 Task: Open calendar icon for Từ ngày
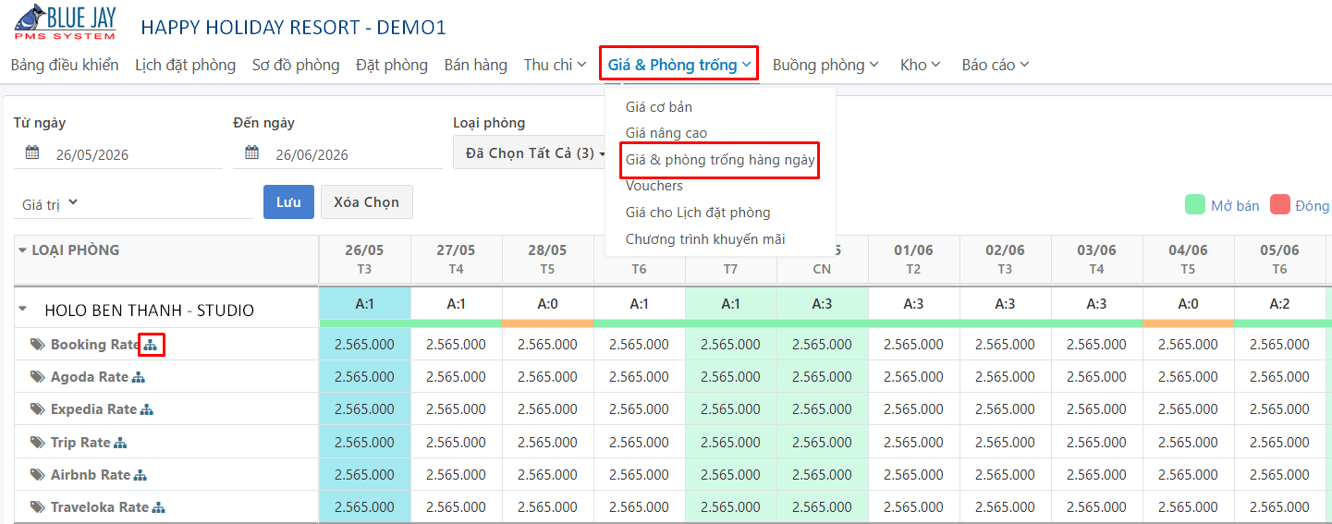point(32,153)
